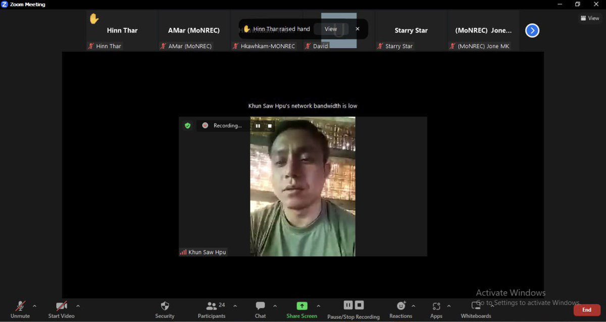Expand Whiteboards options arrow

tap(492, 306)
